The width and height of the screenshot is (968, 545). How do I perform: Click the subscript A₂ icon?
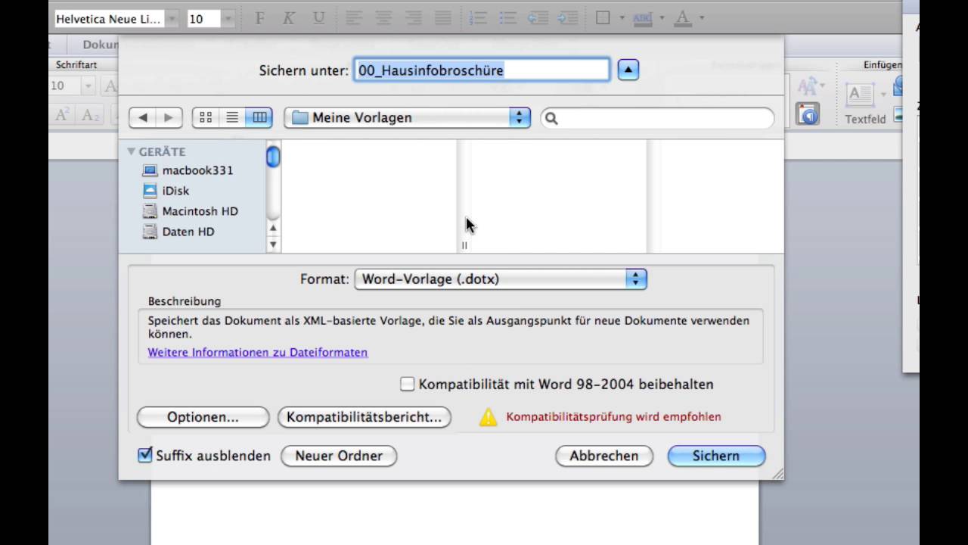coord(91,115)
